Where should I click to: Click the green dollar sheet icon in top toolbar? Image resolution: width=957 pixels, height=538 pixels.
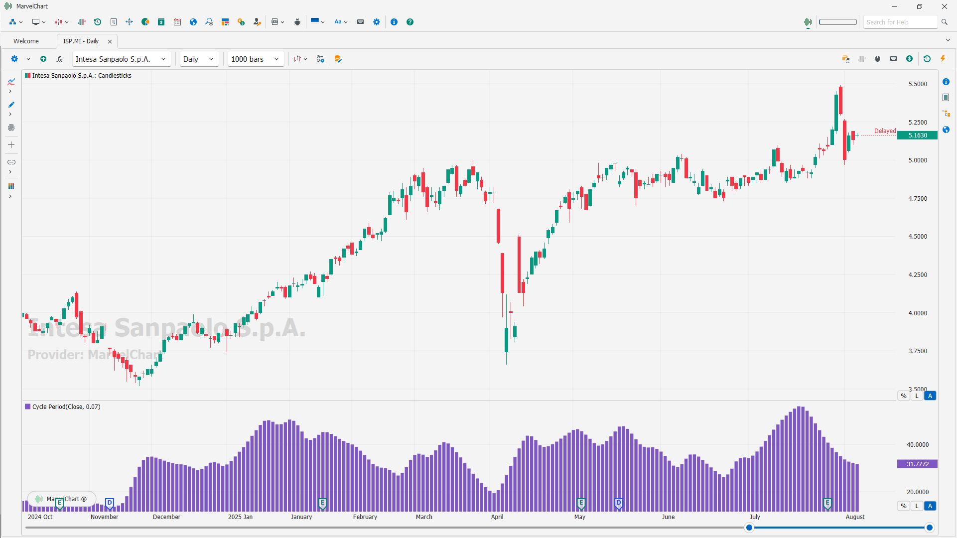(x=161, y=22)
